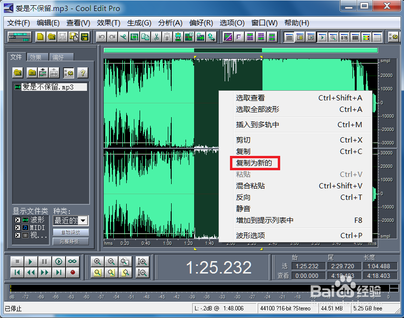The width and height of the screenshot is (404, 318).
Task: Click the selection start field 1:25.232
Action: (x=308, y=266)
